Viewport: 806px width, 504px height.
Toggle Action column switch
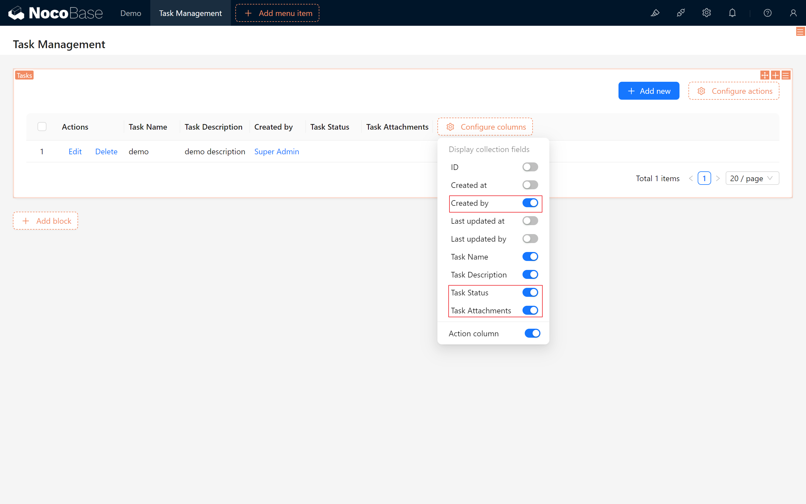[x=532, y=333]
